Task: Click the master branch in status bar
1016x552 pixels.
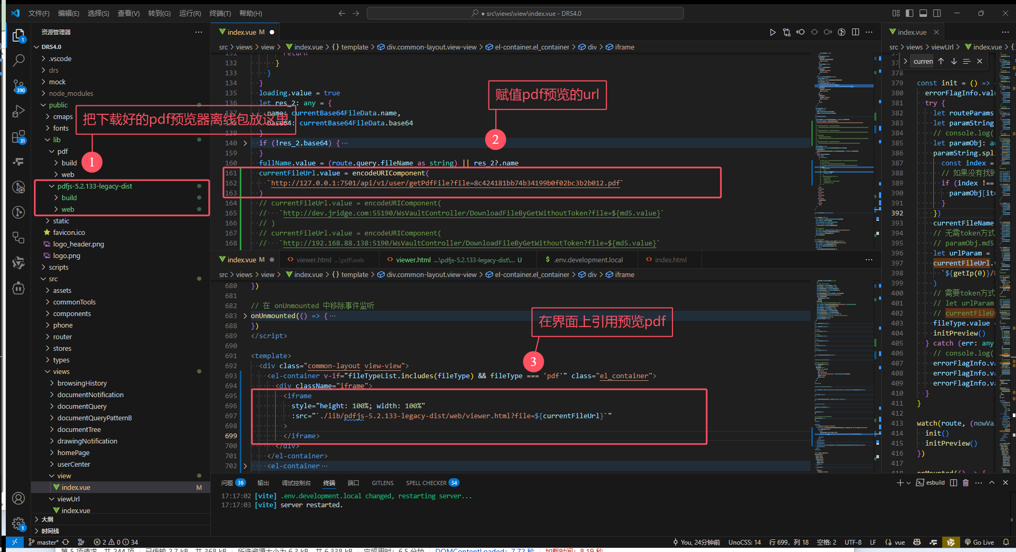Action: click(x=43, y=542)
